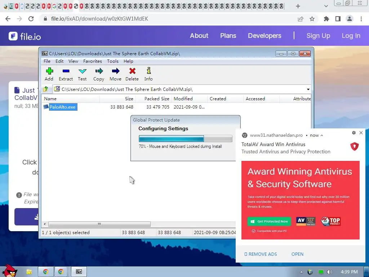Reload the browser page

31,19
